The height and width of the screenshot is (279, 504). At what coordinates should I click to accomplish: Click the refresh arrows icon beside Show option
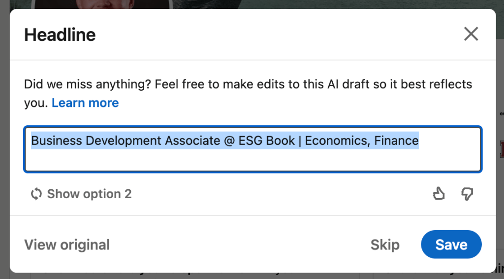(x=36, y=194)
